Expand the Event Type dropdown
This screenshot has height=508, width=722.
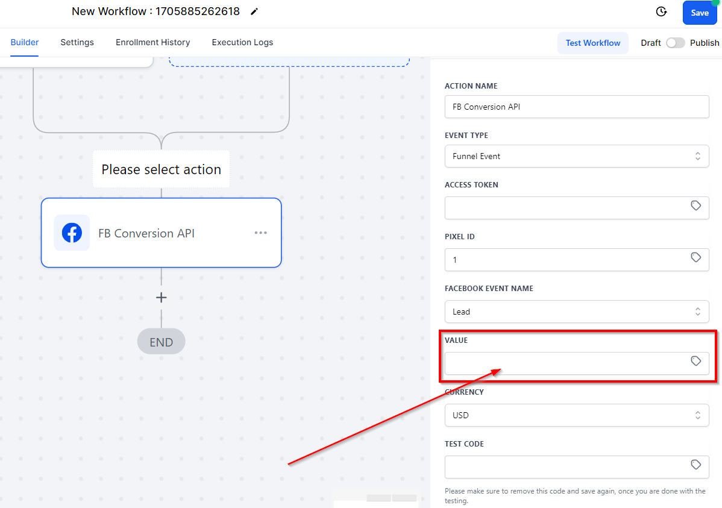click(576, 156)
